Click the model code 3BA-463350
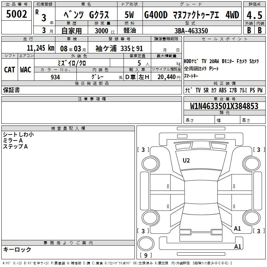 tap(191, 31)
